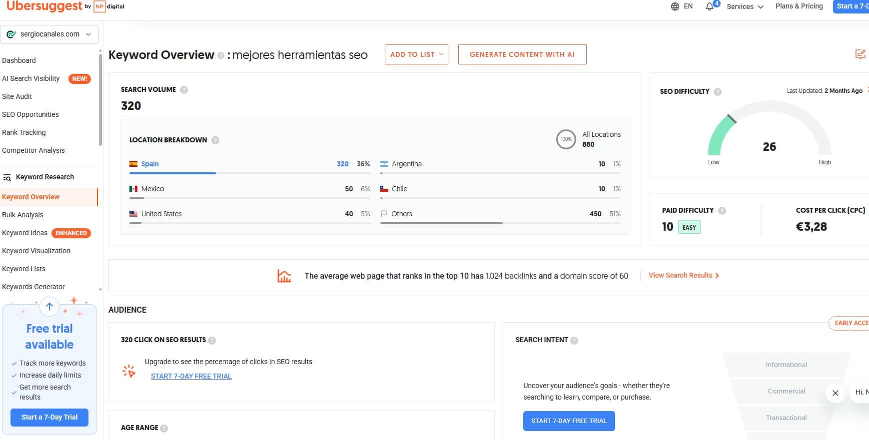Image resolution: width=869 pixels, height=440 pixels.
Task: Open the notifications bell
Action: click(x=710, y=6)
